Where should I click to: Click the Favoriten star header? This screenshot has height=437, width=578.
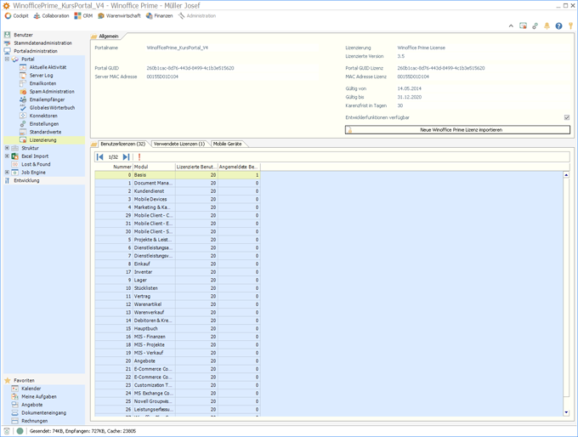click(20, 380)
